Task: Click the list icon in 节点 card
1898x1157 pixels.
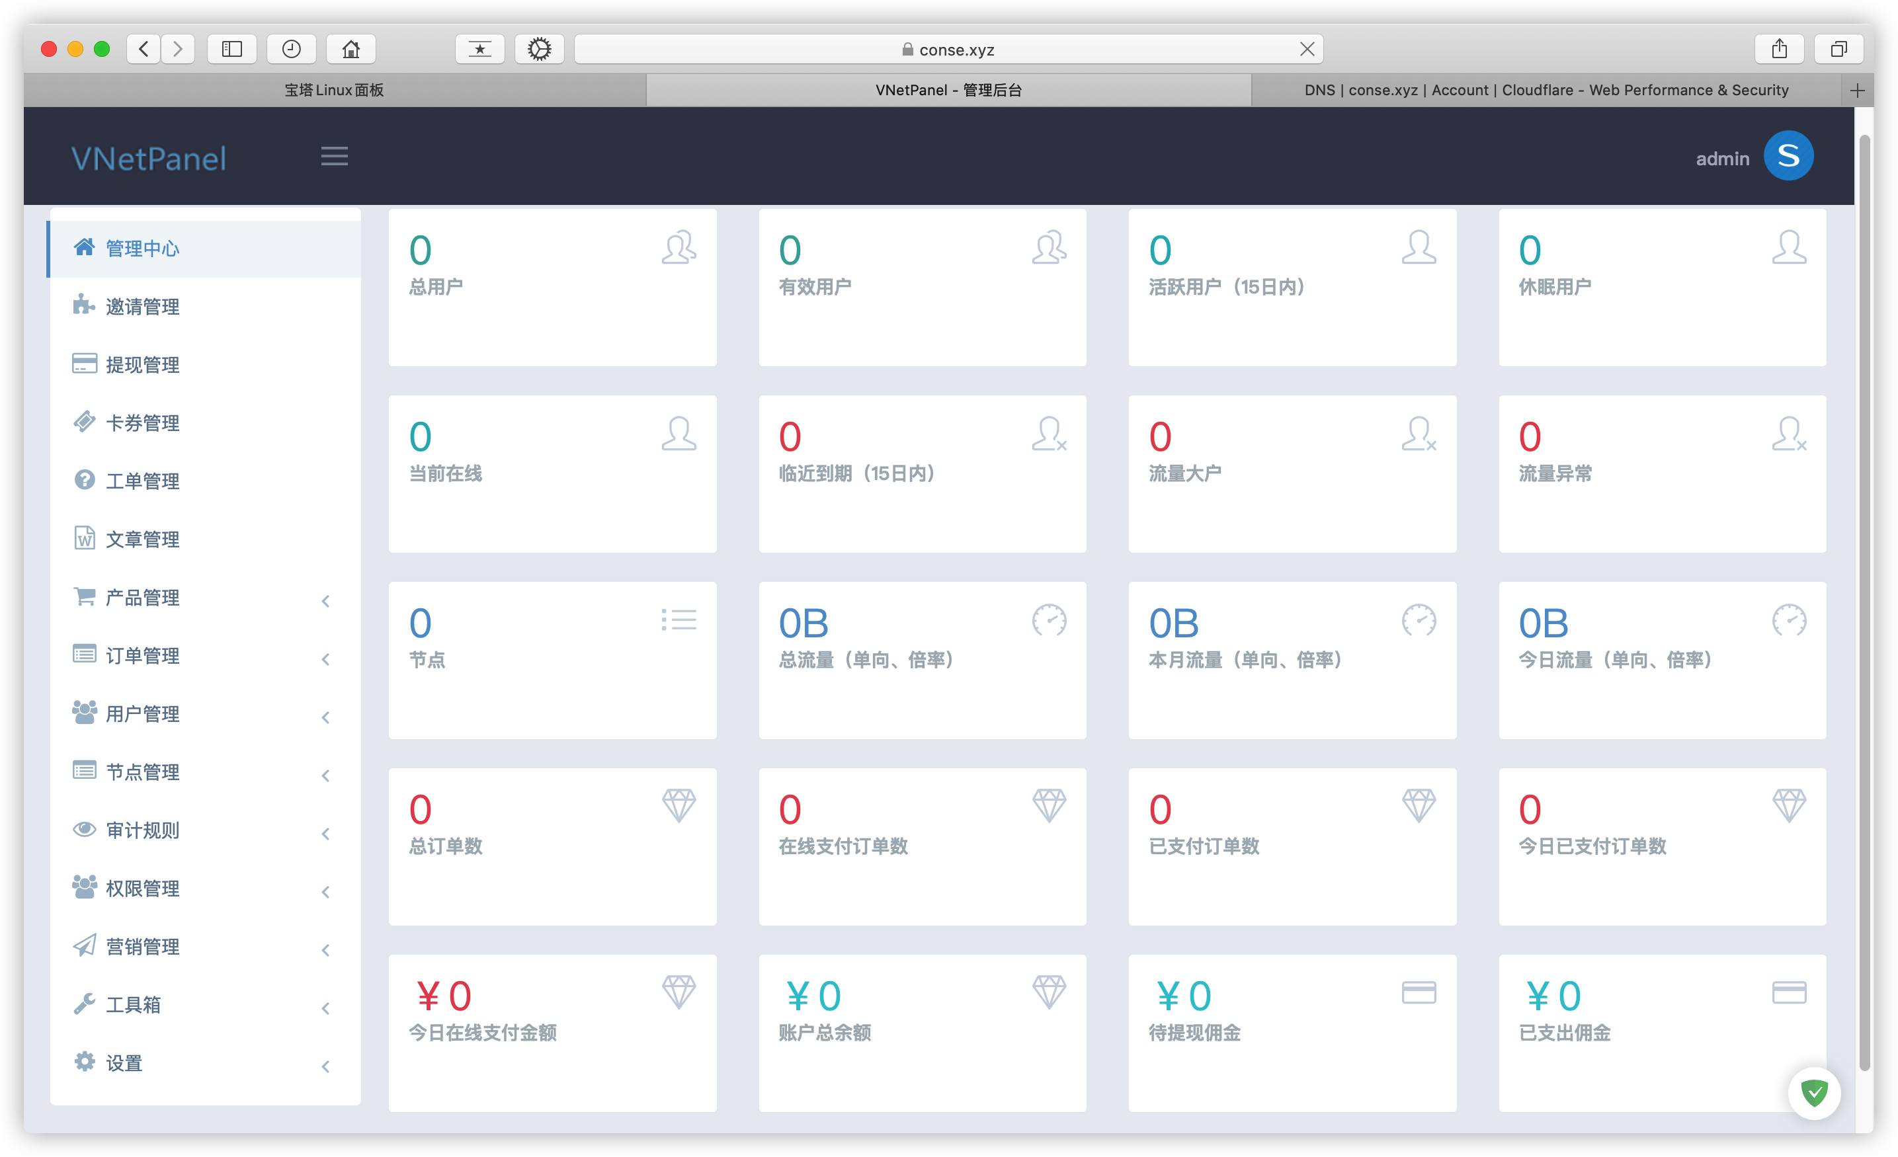Action: click(679, 620)
